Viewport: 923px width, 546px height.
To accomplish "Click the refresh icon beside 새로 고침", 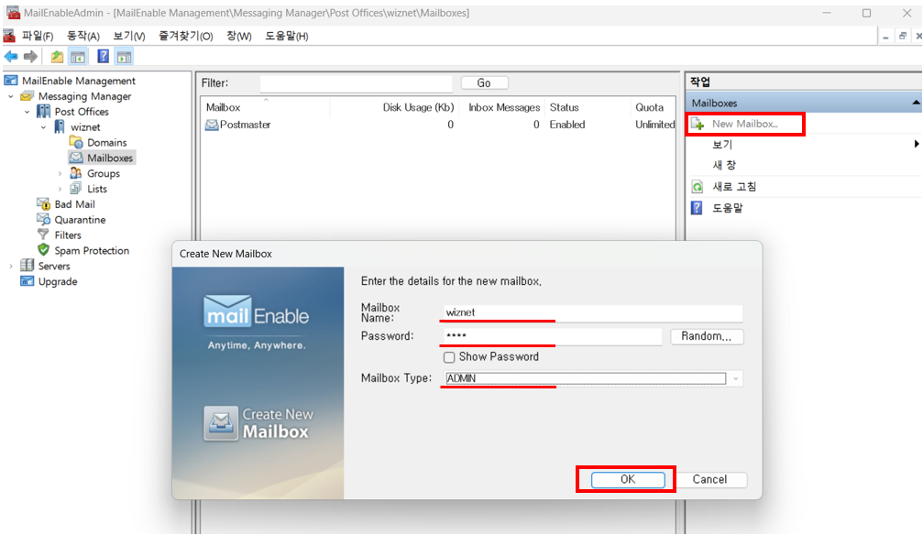I will pos(697,187).
